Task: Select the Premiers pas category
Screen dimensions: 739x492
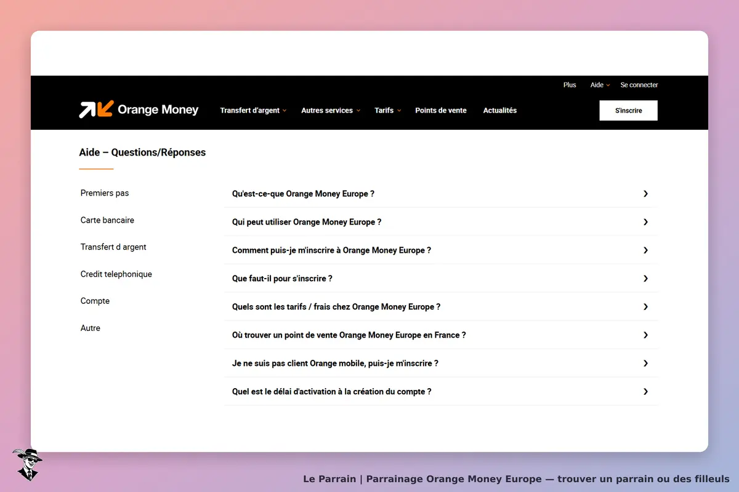Action: click(x=105, y=193)
